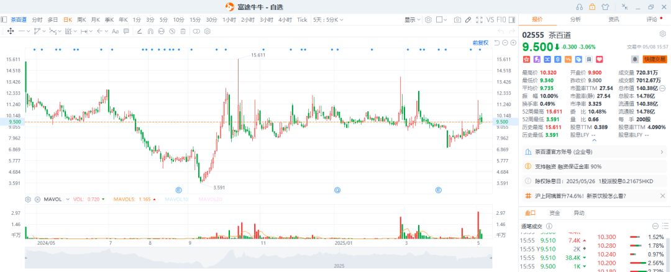Switch to the 资讯 tab
671x272 pixels.
pyautogui.click(x=614, y=20)
